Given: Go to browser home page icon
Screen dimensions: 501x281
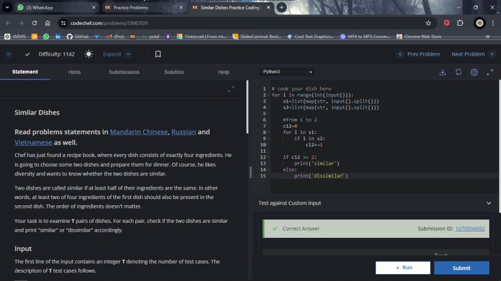Looking at the screenshot, I should pyautogui.click(x=48, y=23).
